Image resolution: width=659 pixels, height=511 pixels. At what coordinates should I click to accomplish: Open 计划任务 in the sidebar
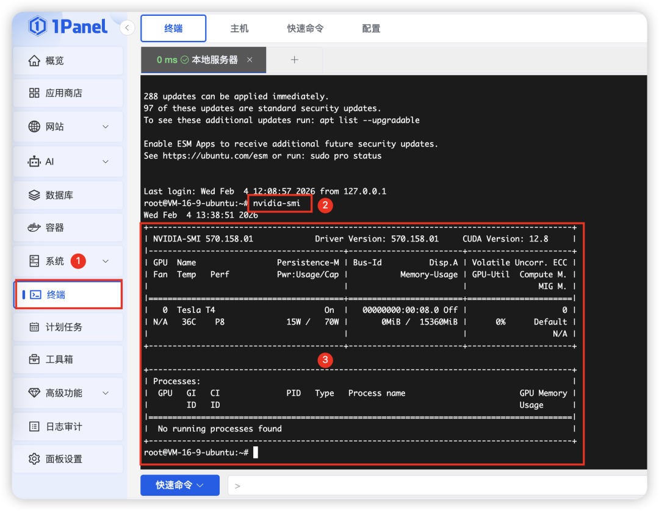click(68, 327)
